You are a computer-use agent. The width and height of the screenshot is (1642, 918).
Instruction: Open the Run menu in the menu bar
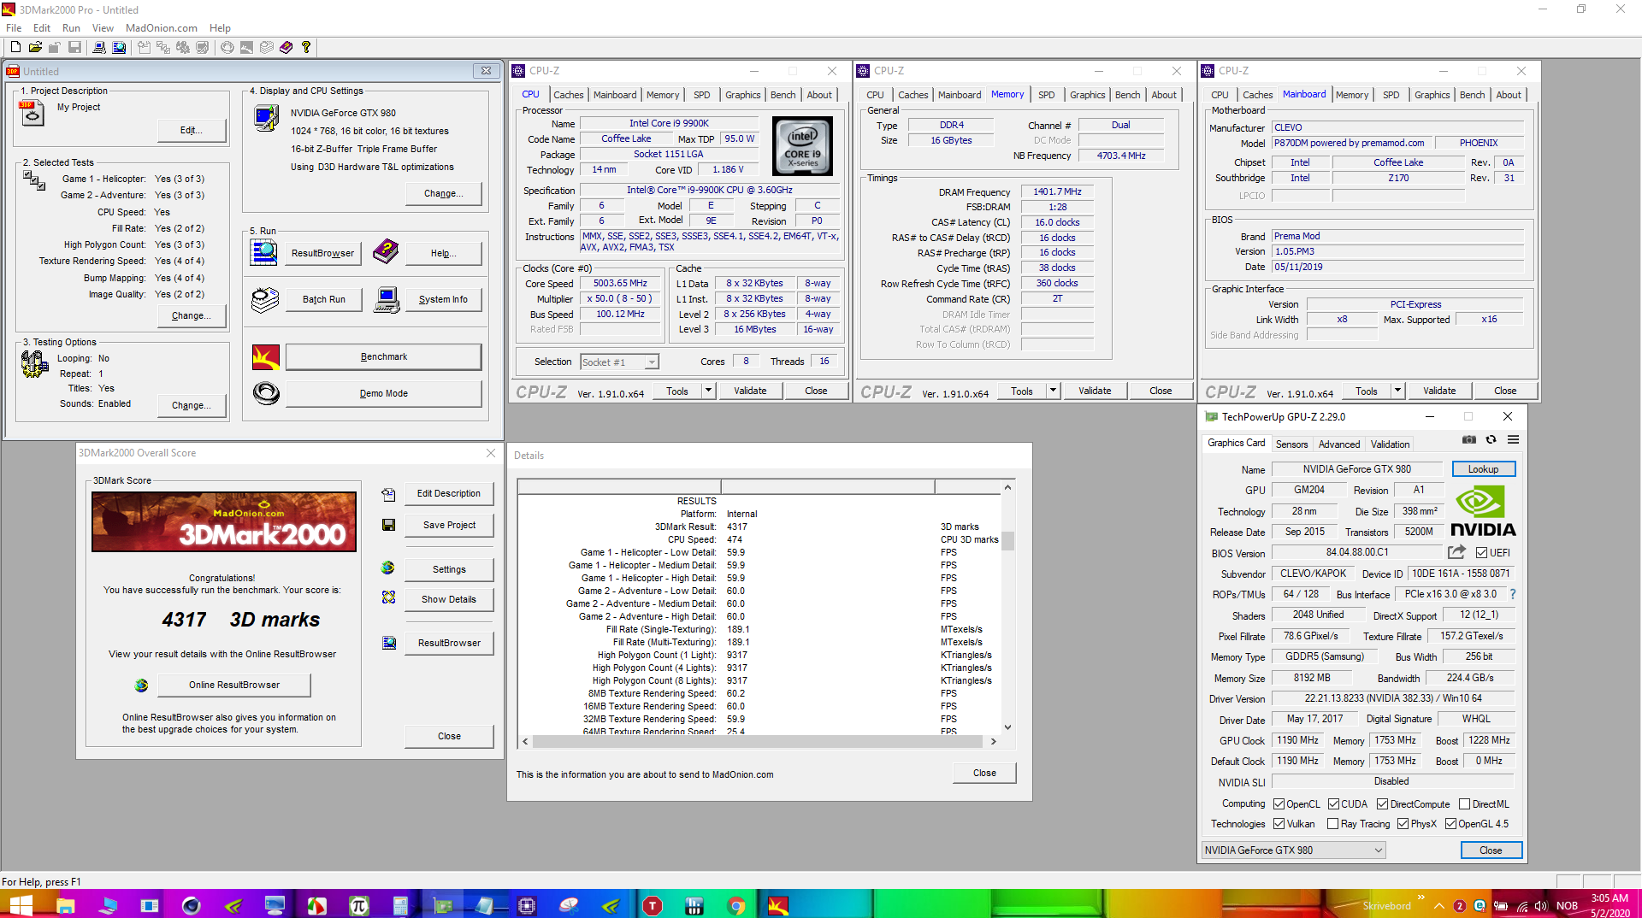[x=71, y=27]
